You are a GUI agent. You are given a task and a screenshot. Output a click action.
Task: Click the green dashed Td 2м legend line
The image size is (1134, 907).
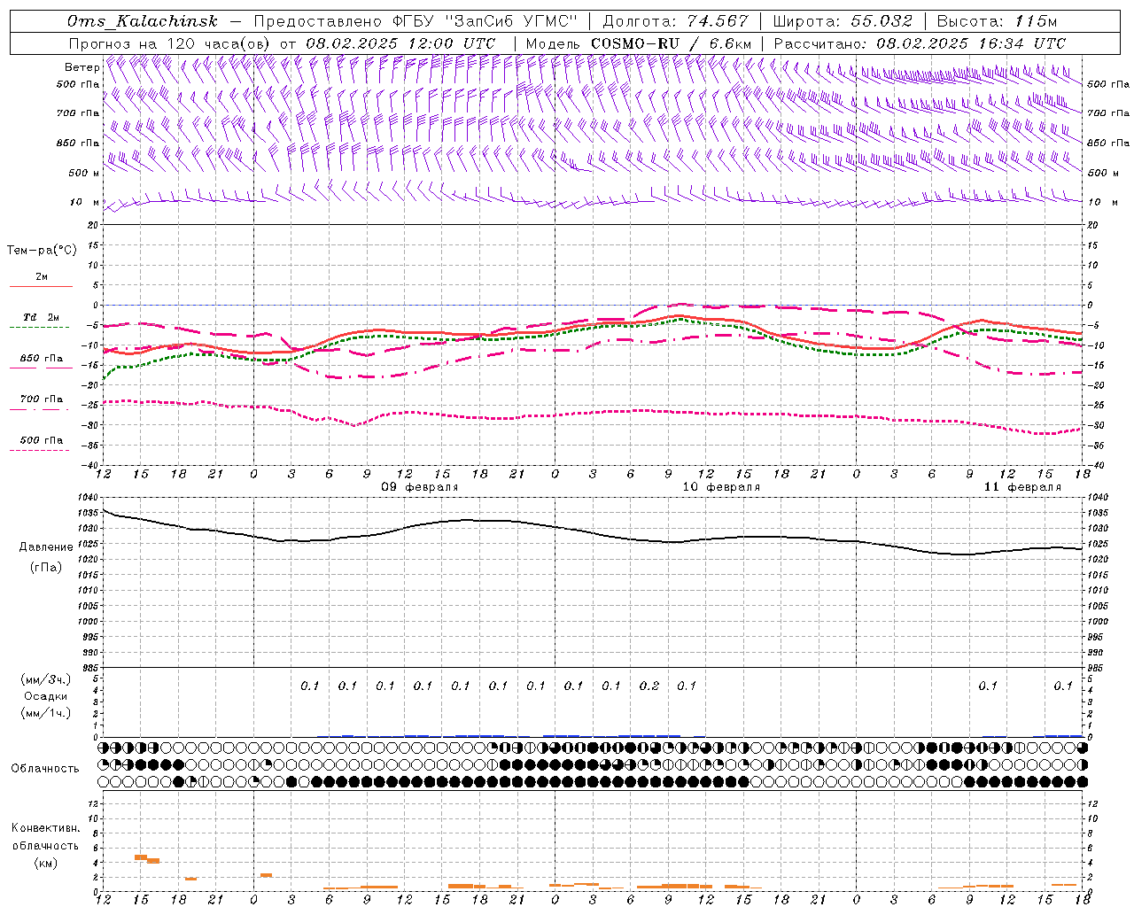point(39,328)
